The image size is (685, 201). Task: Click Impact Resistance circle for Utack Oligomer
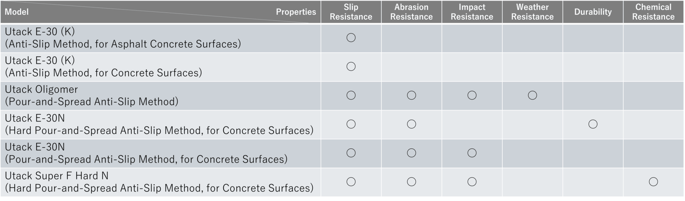(x=472, y=95)
